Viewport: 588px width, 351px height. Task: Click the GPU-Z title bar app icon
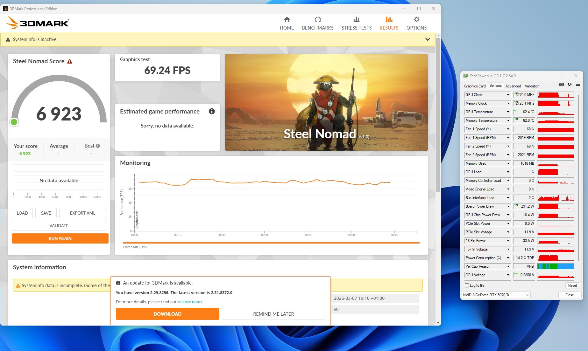click(465, 76)
